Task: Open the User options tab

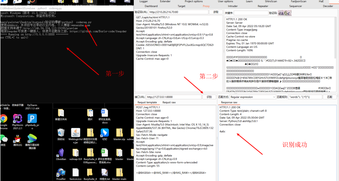Action: tap(225, 1)
